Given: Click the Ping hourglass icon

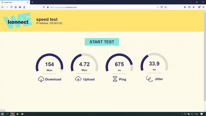Looking at the screenshot, I should coord(115,79).
